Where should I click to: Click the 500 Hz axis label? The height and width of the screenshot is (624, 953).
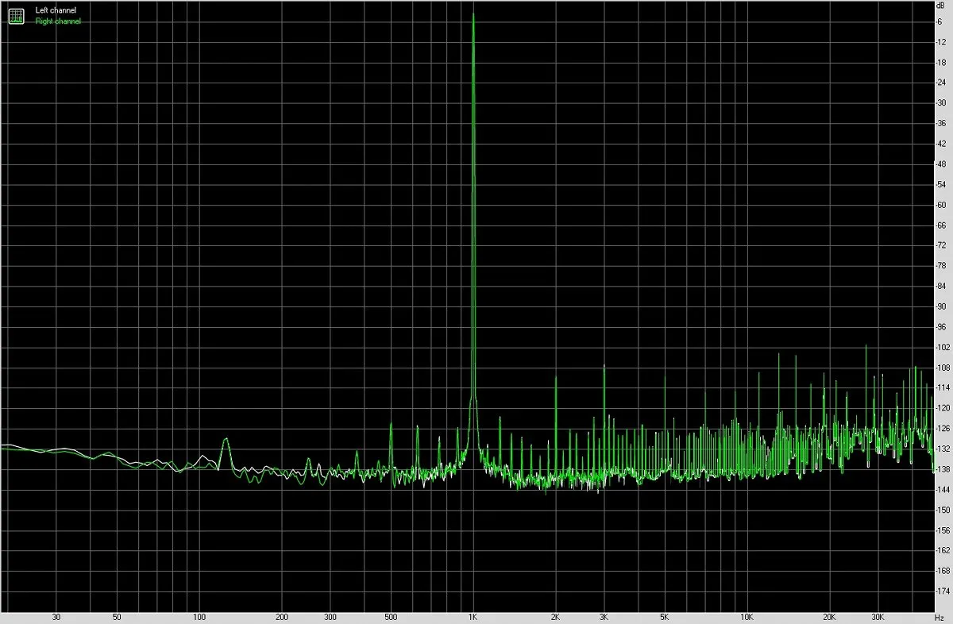pyautogui.click(x=390, y=616)
